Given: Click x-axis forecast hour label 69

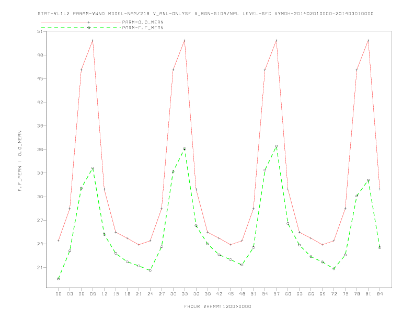Looking at the screenshot, I should (323, 294).
